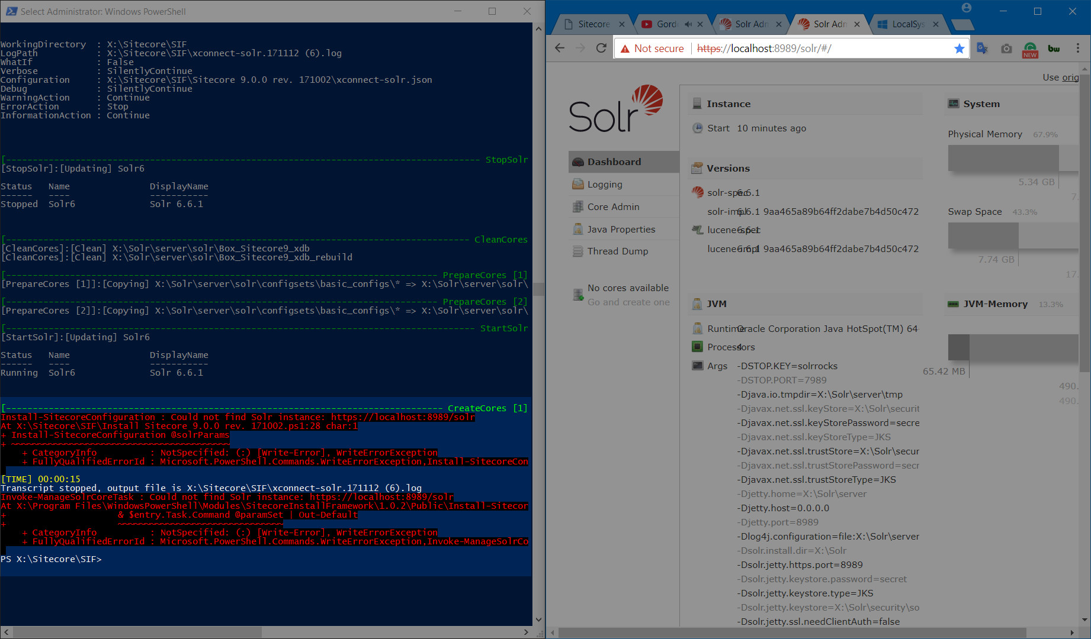Click 'Start 10 minutes ago' text
This screenshot has width=1091, height=639.
[x=756, y=128]
